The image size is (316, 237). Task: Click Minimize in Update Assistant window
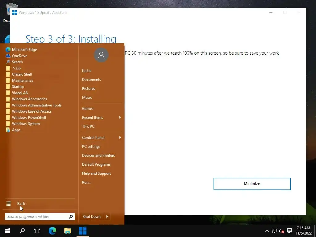click(x=252, y=184)
